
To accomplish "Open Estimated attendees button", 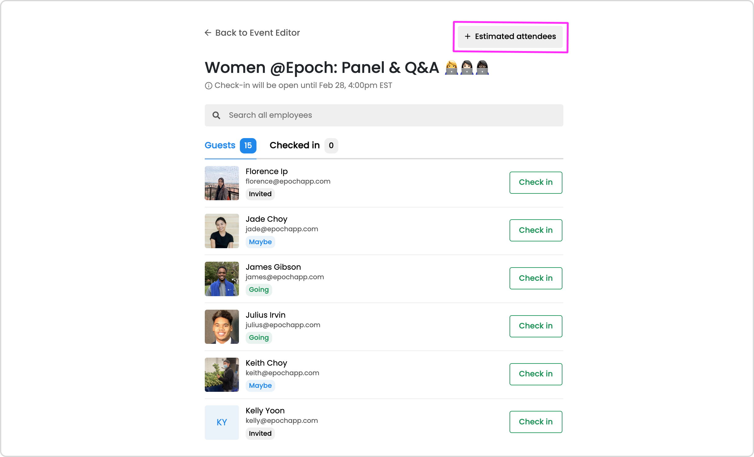I will 510,37.
